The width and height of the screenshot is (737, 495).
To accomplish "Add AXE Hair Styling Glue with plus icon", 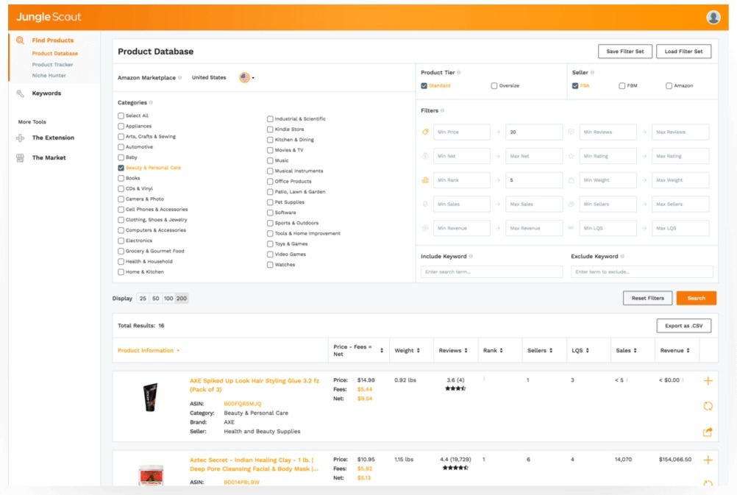I will (x=708, y=381).
